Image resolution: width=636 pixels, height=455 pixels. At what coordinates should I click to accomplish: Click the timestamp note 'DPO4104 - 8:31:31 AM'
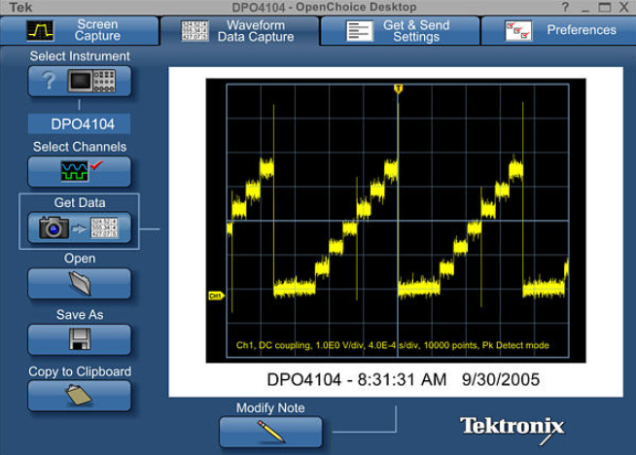coord(357,380)
